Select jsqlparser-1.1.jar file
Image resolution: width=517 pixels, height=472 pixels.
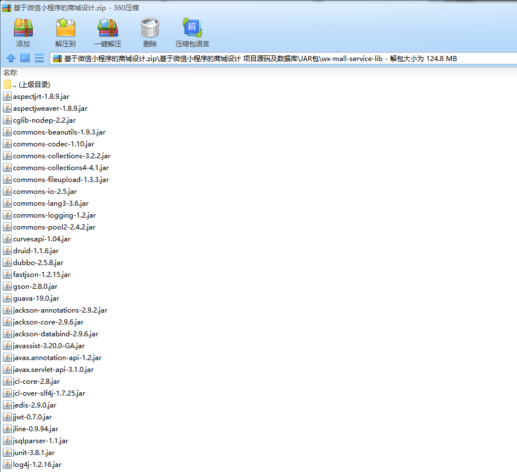[36, 441]
